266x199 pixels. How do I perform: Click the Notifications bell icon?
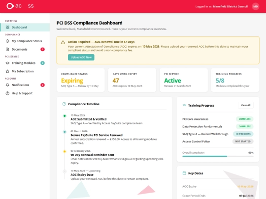[x=7, y=85]
